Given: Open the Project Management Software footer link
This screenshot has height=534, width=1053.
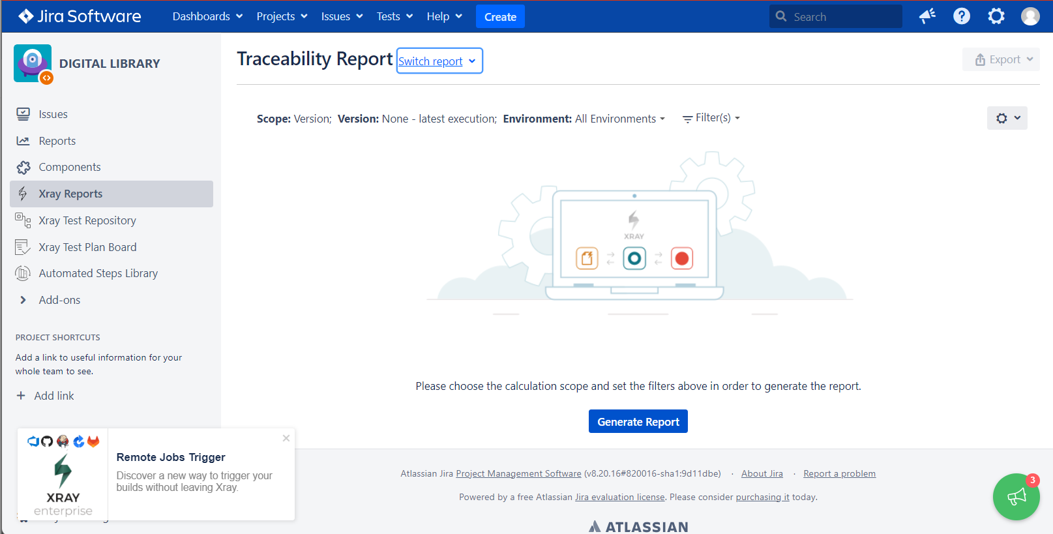Looking at the screenshot, I should pos(518,473).
